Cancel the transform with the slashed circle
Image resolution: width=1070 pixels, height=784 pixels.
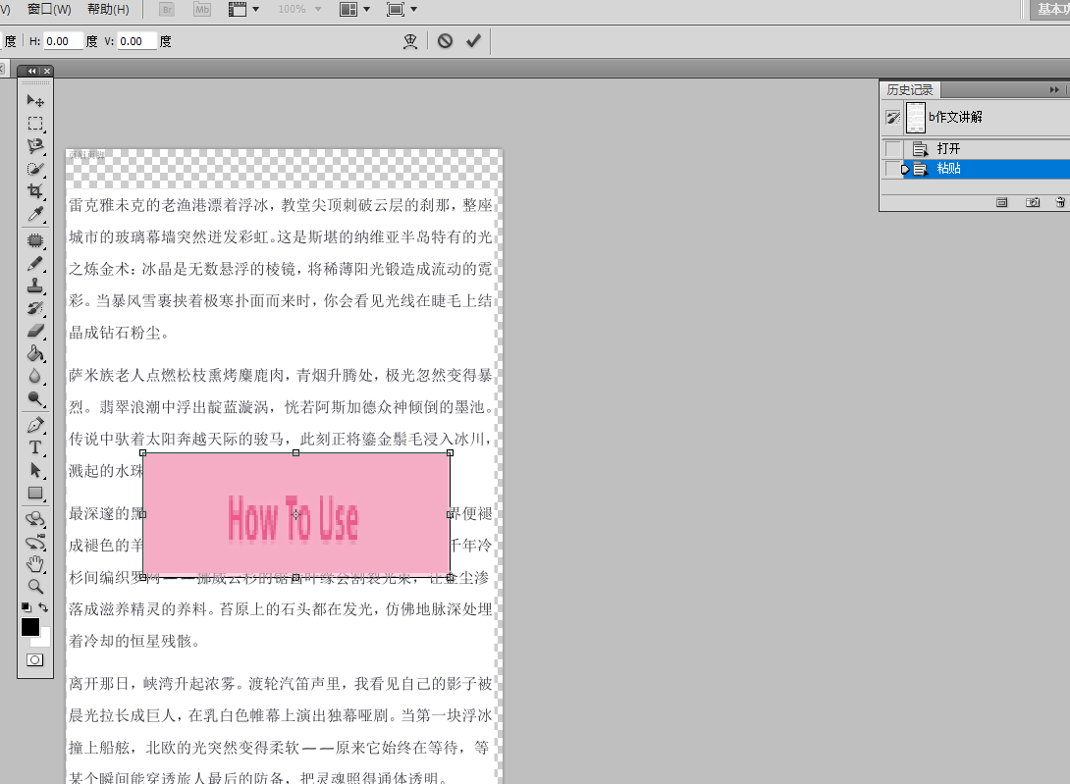click(443, 41)
